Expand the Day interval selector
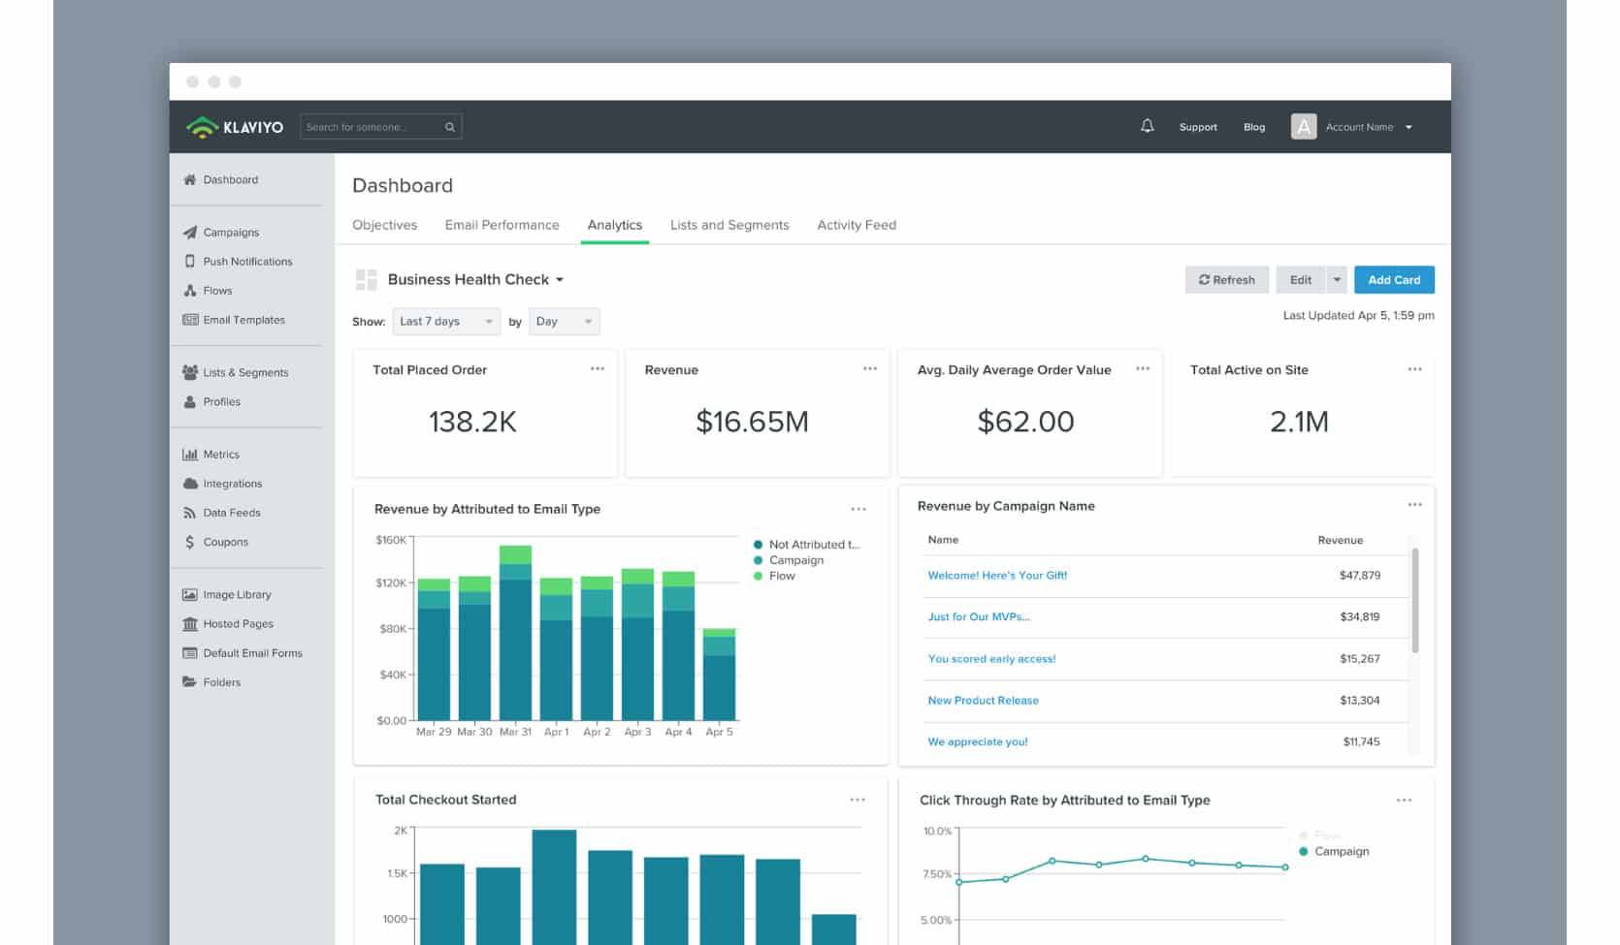Image resolution: width=1620 pixels, height=945 pixels. click(564, 321)
